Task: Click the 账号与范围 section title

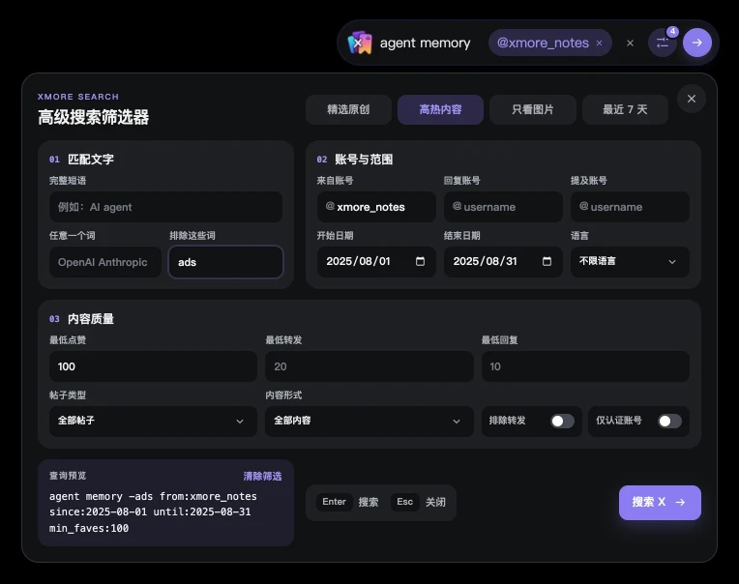Action: (x=364, y=160)
